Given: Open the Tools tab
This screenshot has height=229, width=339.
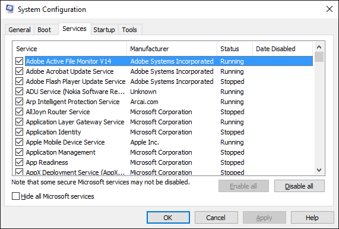Looking at the screenshot, I should (x=129, y=30).
